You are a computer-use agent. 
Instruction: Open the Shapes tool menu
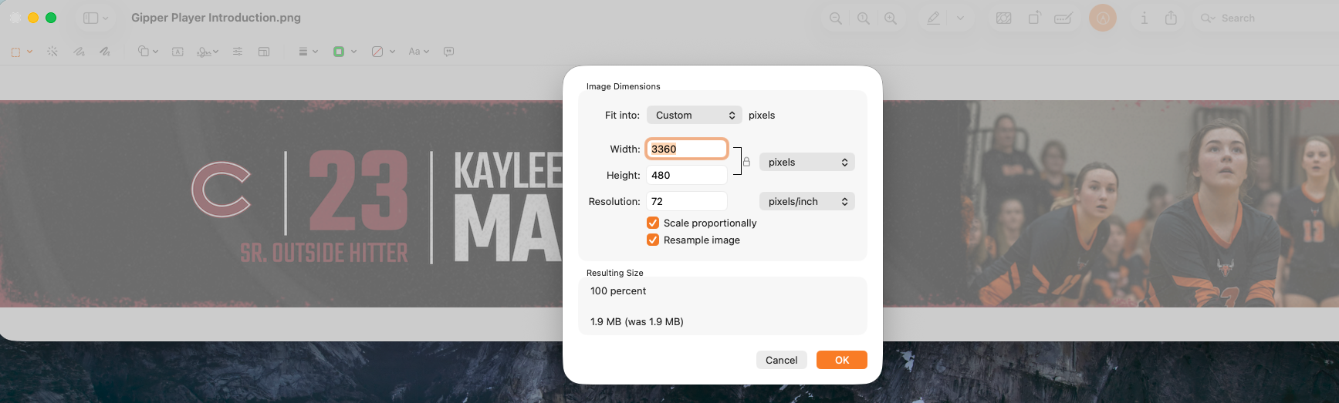147,52
